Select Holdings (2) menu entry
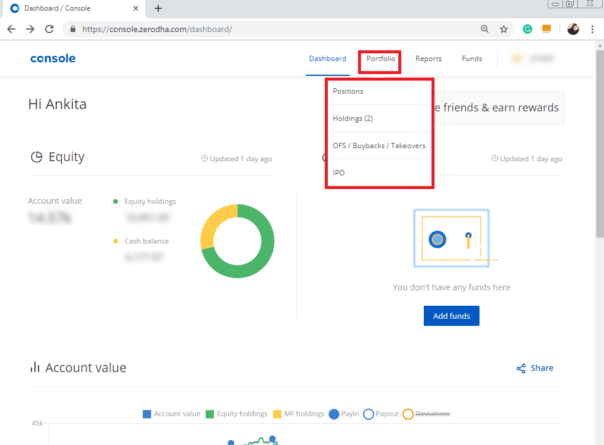Image resolution: width=604 pixels, height=445 pixels. pos(379,119)
